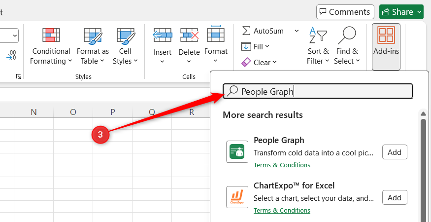431x222 pixels.
Task: Open the Sort & Filter tool
Action: tap(318, 46)
